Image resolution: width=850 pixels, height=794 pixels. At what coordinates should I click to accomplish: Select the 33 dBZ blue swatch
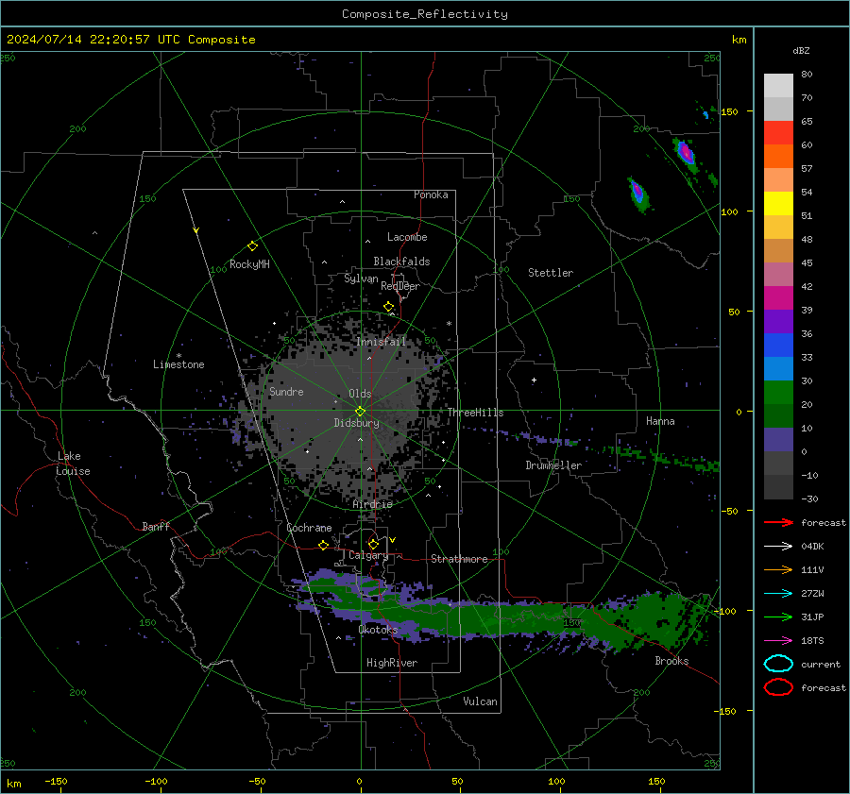point(778,346)
